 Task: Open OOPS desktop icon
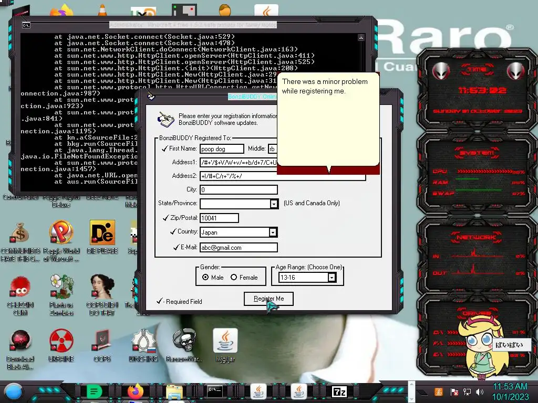point(102,345)
